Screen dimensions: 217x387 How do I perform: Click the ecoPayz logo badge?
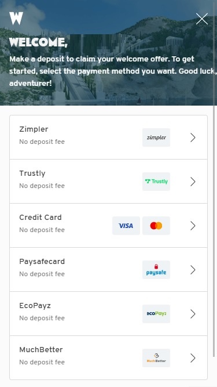[156, 314]
